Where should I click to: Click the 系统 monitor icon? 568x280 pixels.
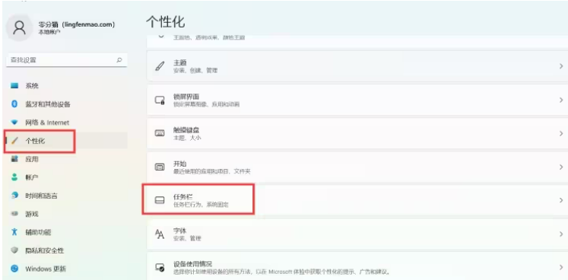point(14,86)
